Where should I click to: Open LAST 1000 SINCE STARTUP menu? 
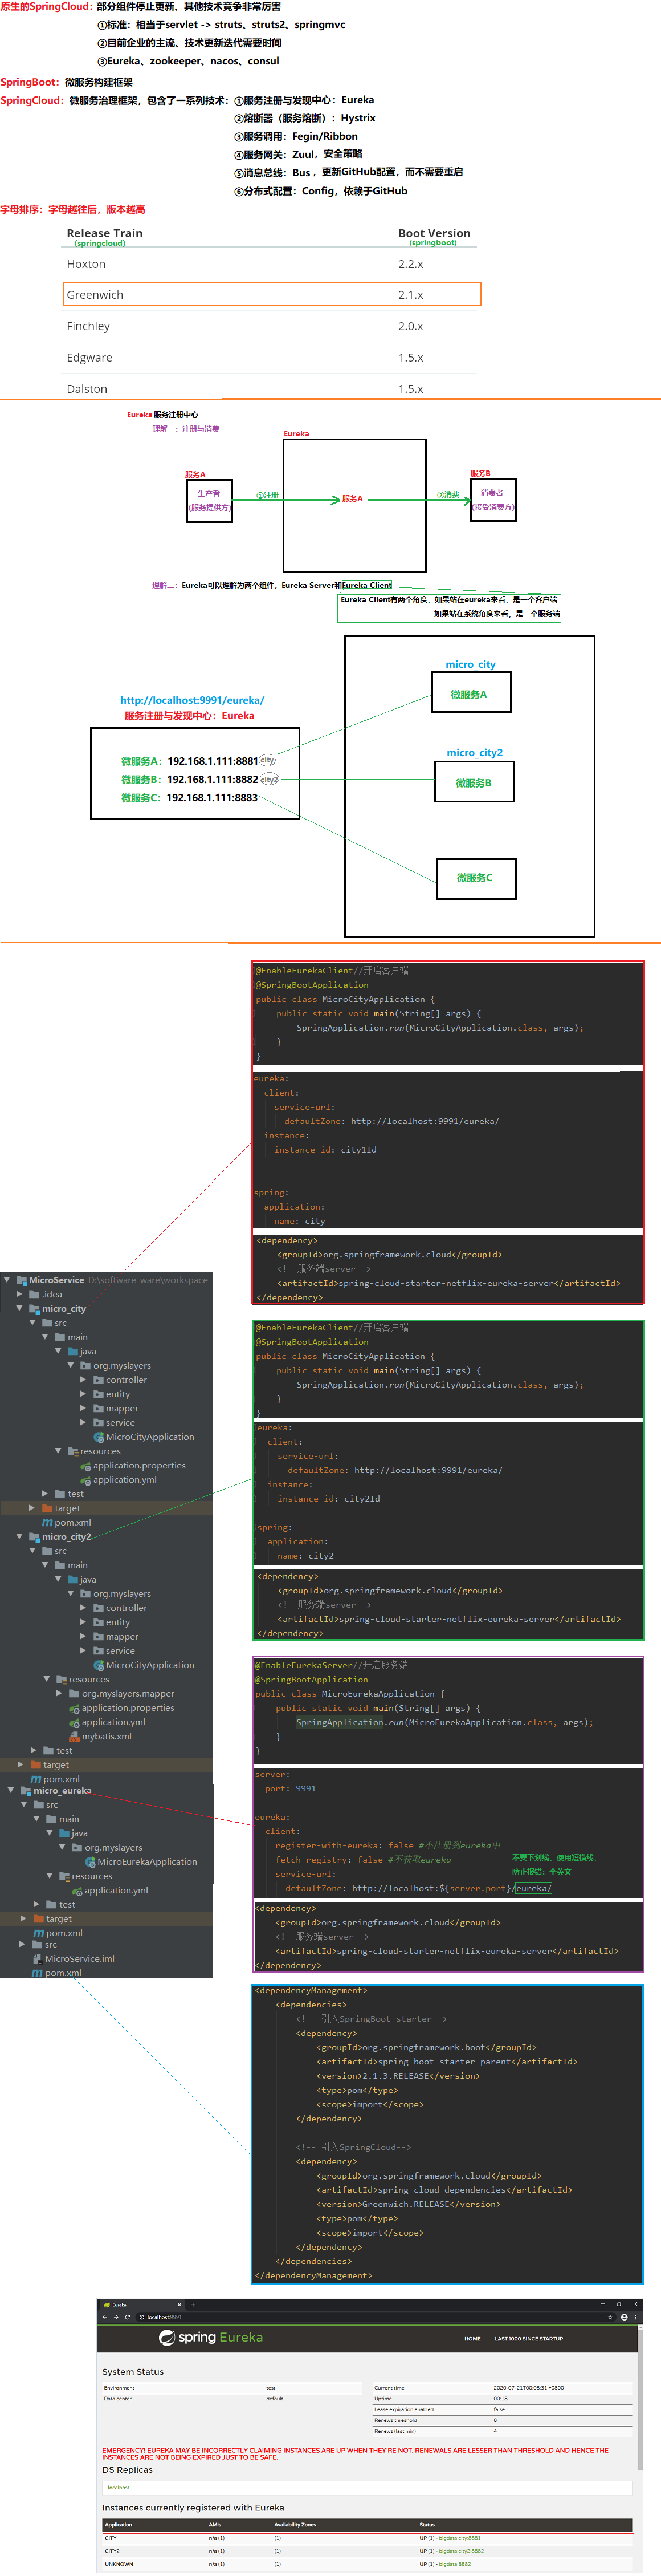pos(528,2339)
